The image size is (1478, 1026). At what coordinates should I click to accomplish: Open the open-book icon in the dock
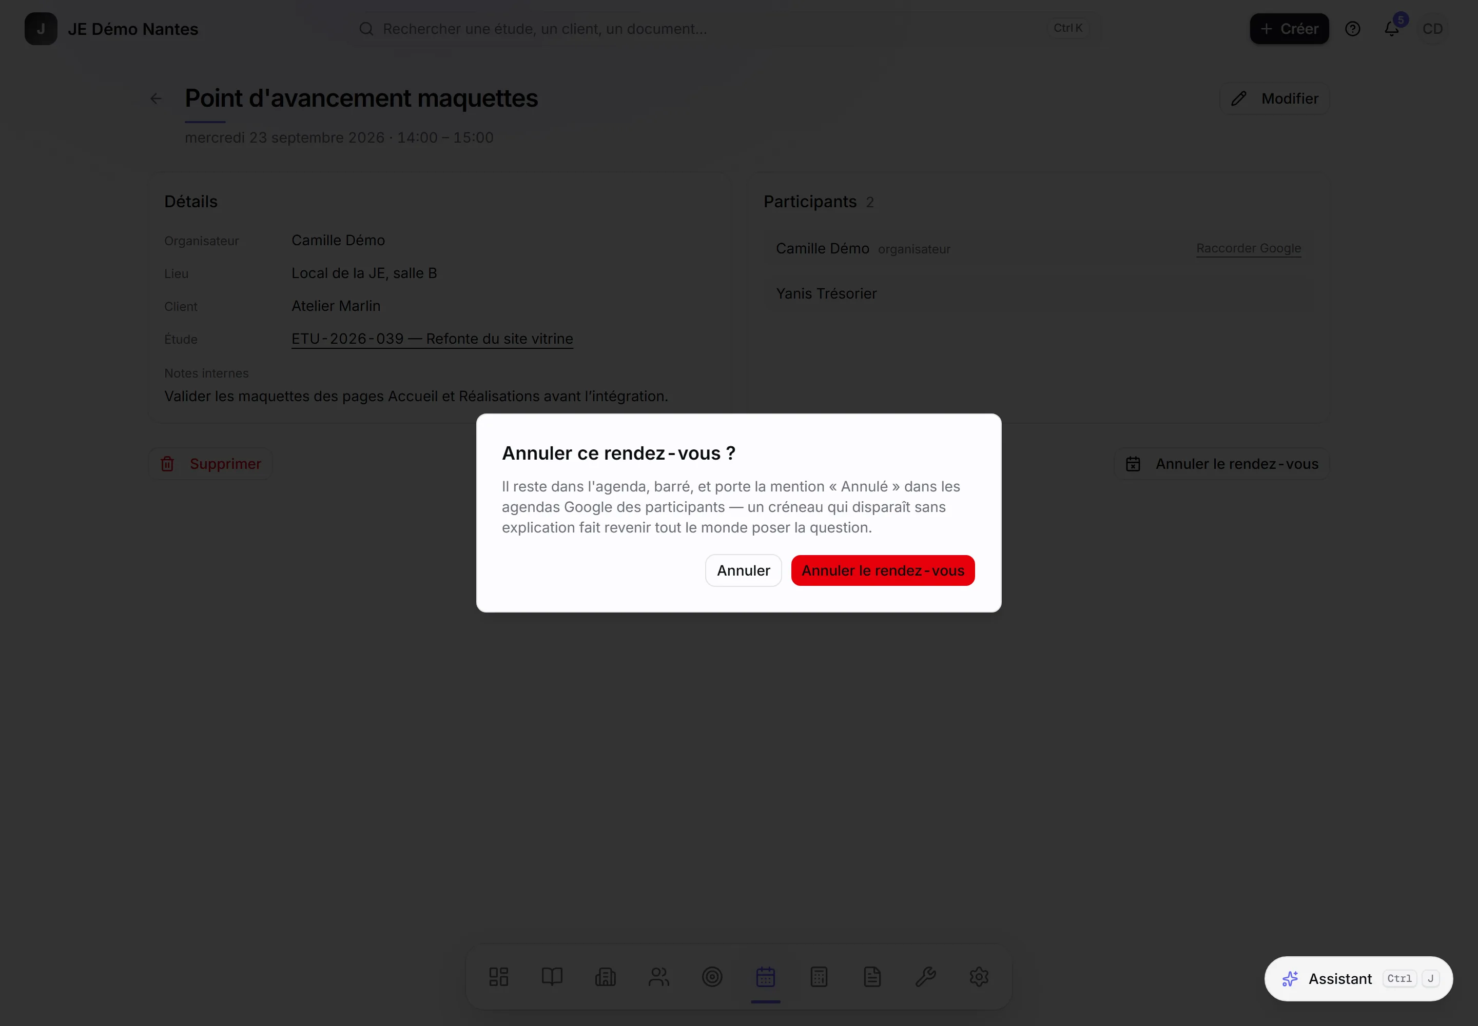(552, 977)
